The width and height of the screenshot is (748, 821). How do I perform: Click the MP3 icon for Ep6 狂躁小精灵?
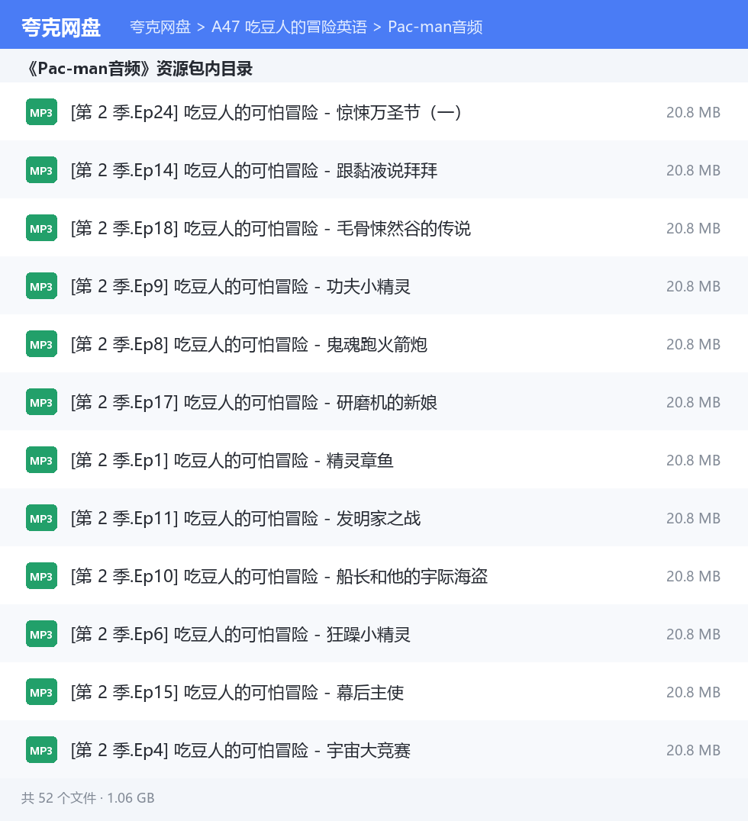pos(41,634)
